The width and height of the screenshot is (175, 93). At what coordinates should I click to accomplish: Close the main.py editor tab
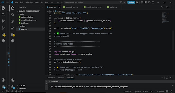[59, 7]
